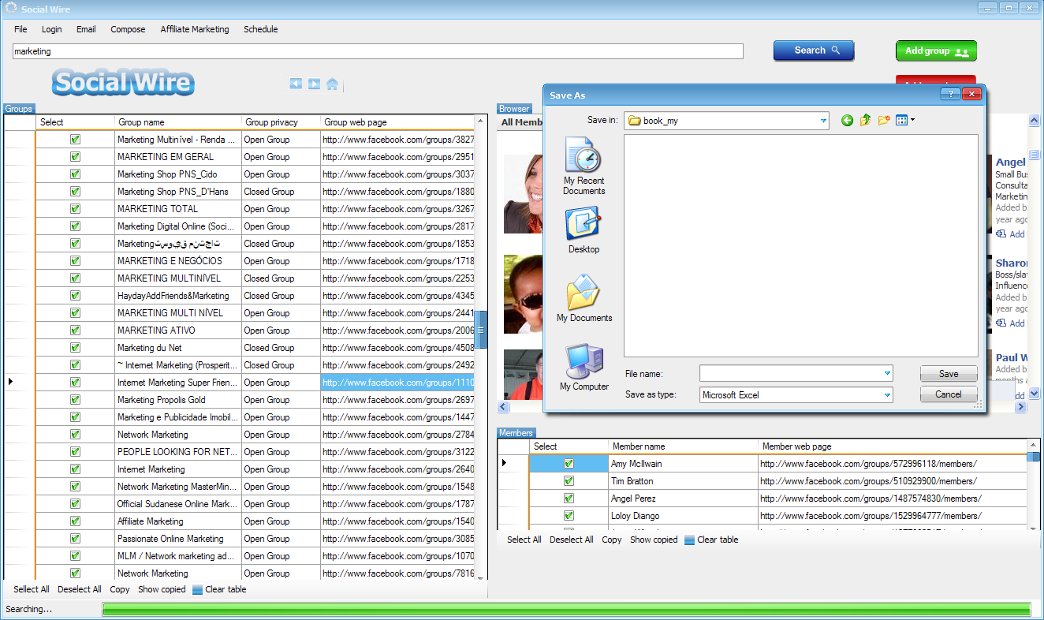Open the Affiliate Marketing menu

(x=195, y=29)
